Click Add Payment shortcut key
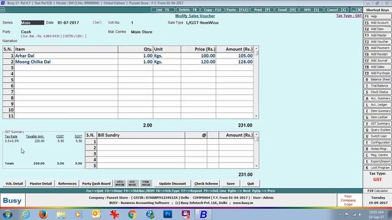Viewport: 392px width, 220px height. tap(377, 48)
